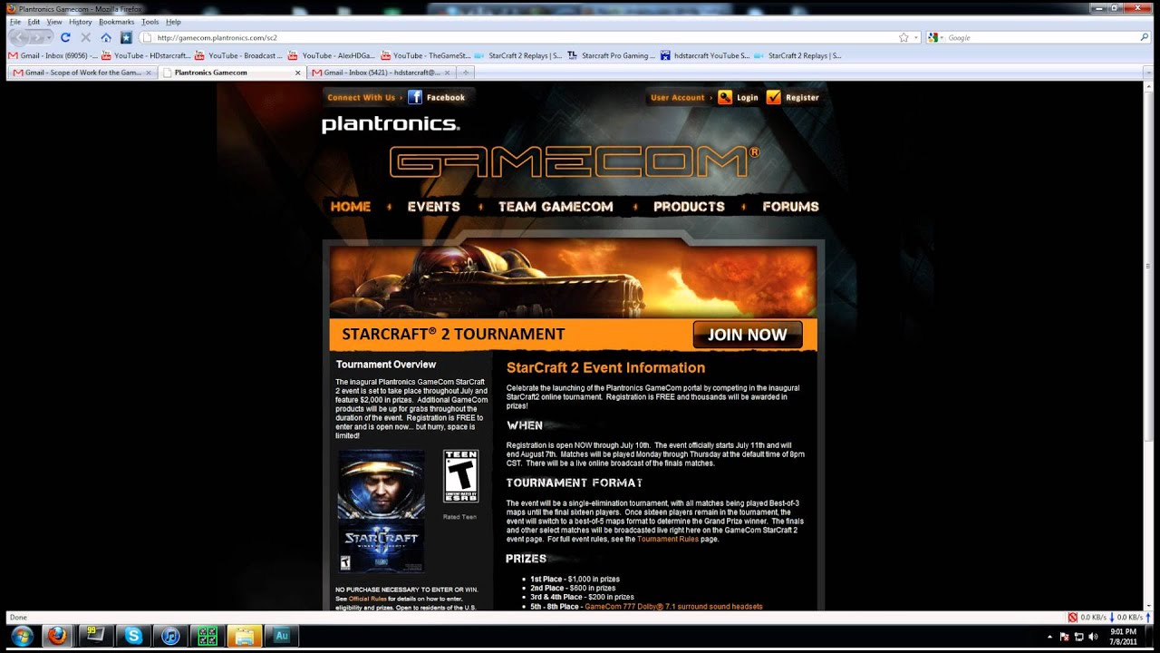Open the Help menu
The width and height of the screenshot is (1160, 653).
pos(173,22)
